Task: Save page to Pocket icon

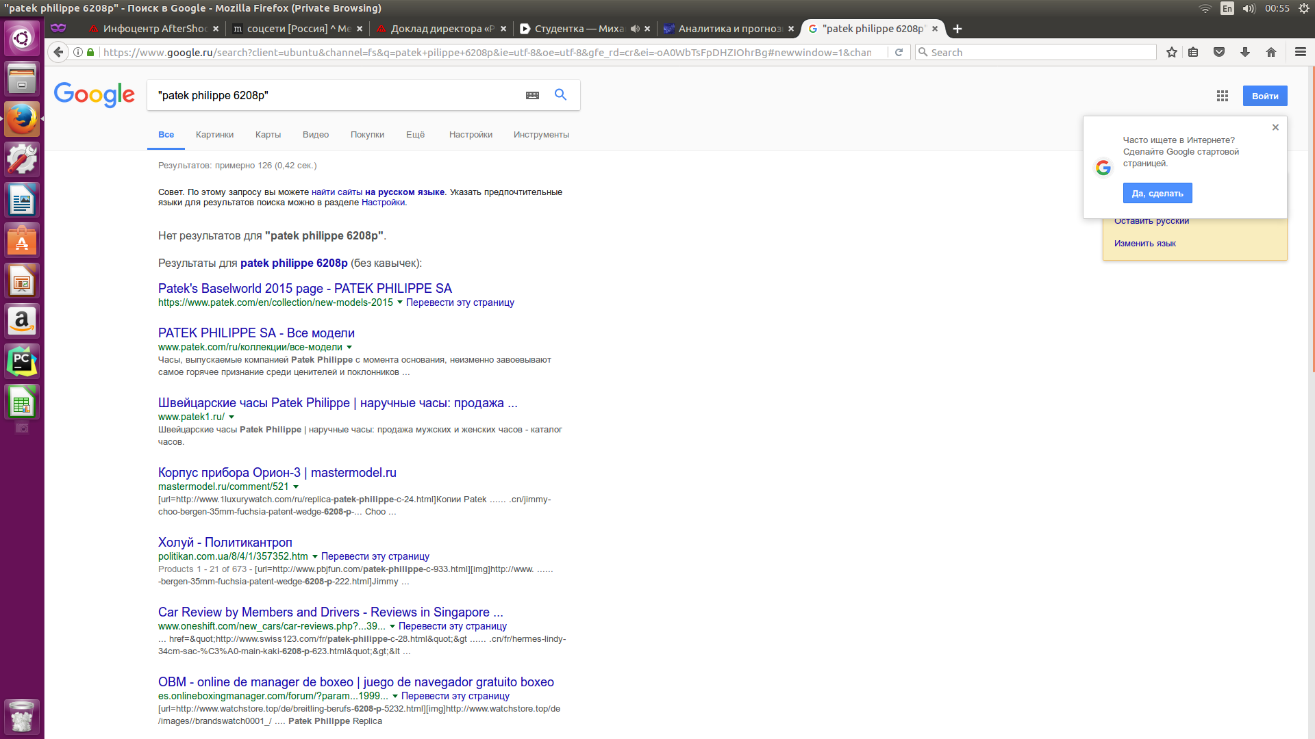Action: 1219,53
